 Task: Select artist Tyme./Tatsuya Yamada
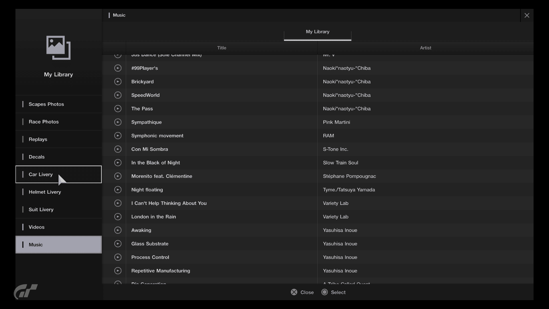[349, 190]
